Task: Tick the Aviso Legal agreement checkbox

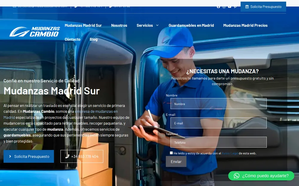Action: 171,153
